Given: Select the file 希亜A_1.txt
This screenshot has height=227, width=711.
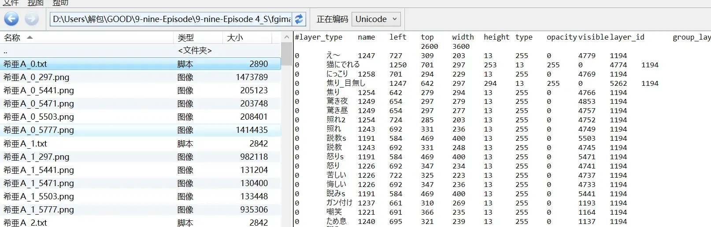Looking at the screenshot, I should [141, 143].
